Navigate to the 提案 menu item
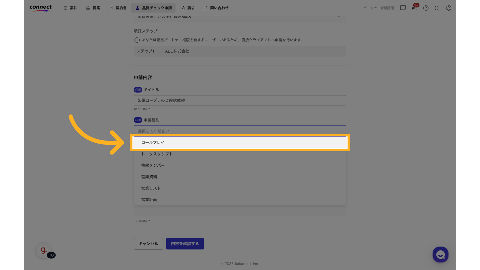480x270 pixels. click(x=93, y=8)
